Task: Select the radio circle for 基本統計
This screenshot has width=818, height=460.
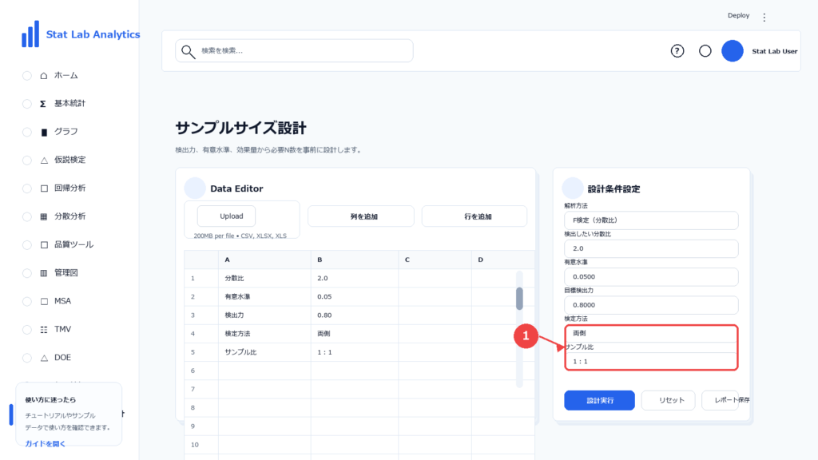Action: click(x=27, y=104)
